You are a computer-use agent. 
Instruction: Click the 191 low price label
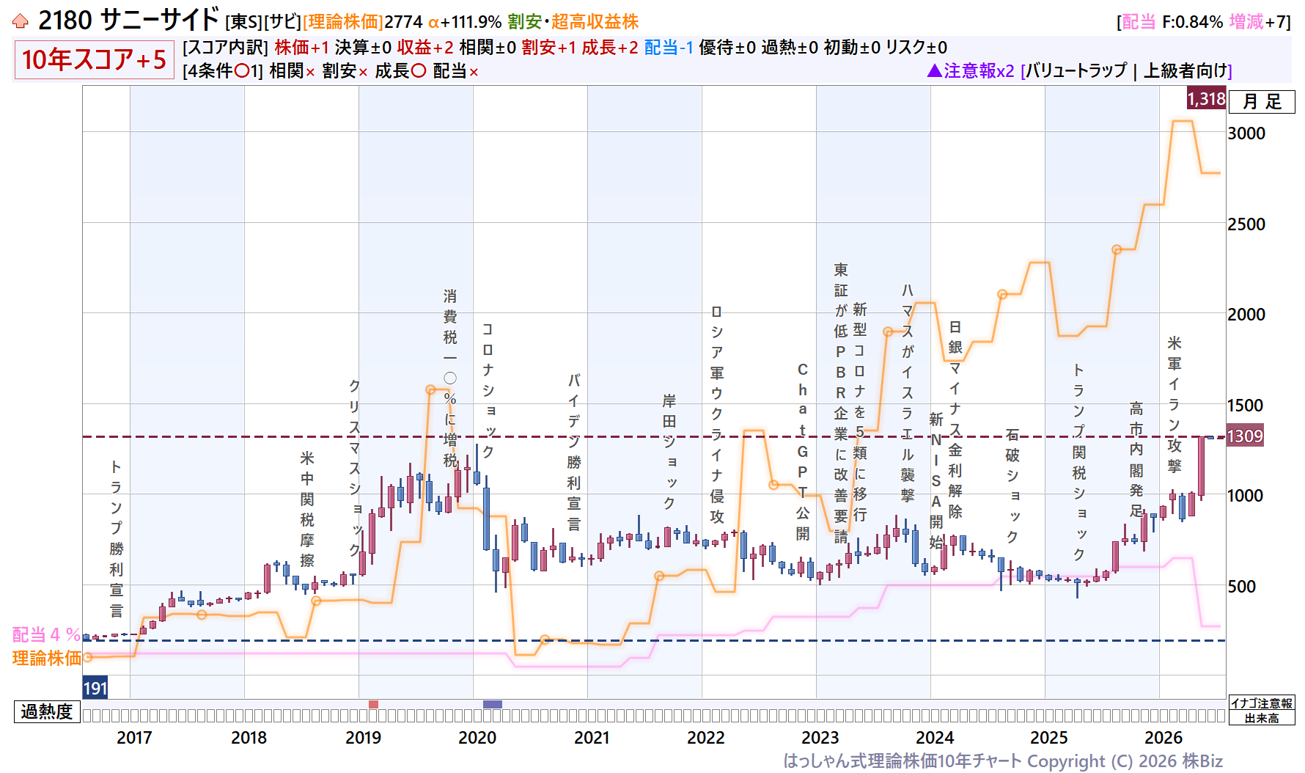click(95, 688)
